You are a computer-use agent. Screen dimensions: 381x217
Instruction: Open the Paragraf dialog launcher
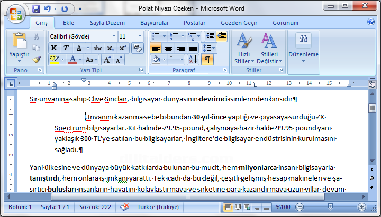coord(225,70)
